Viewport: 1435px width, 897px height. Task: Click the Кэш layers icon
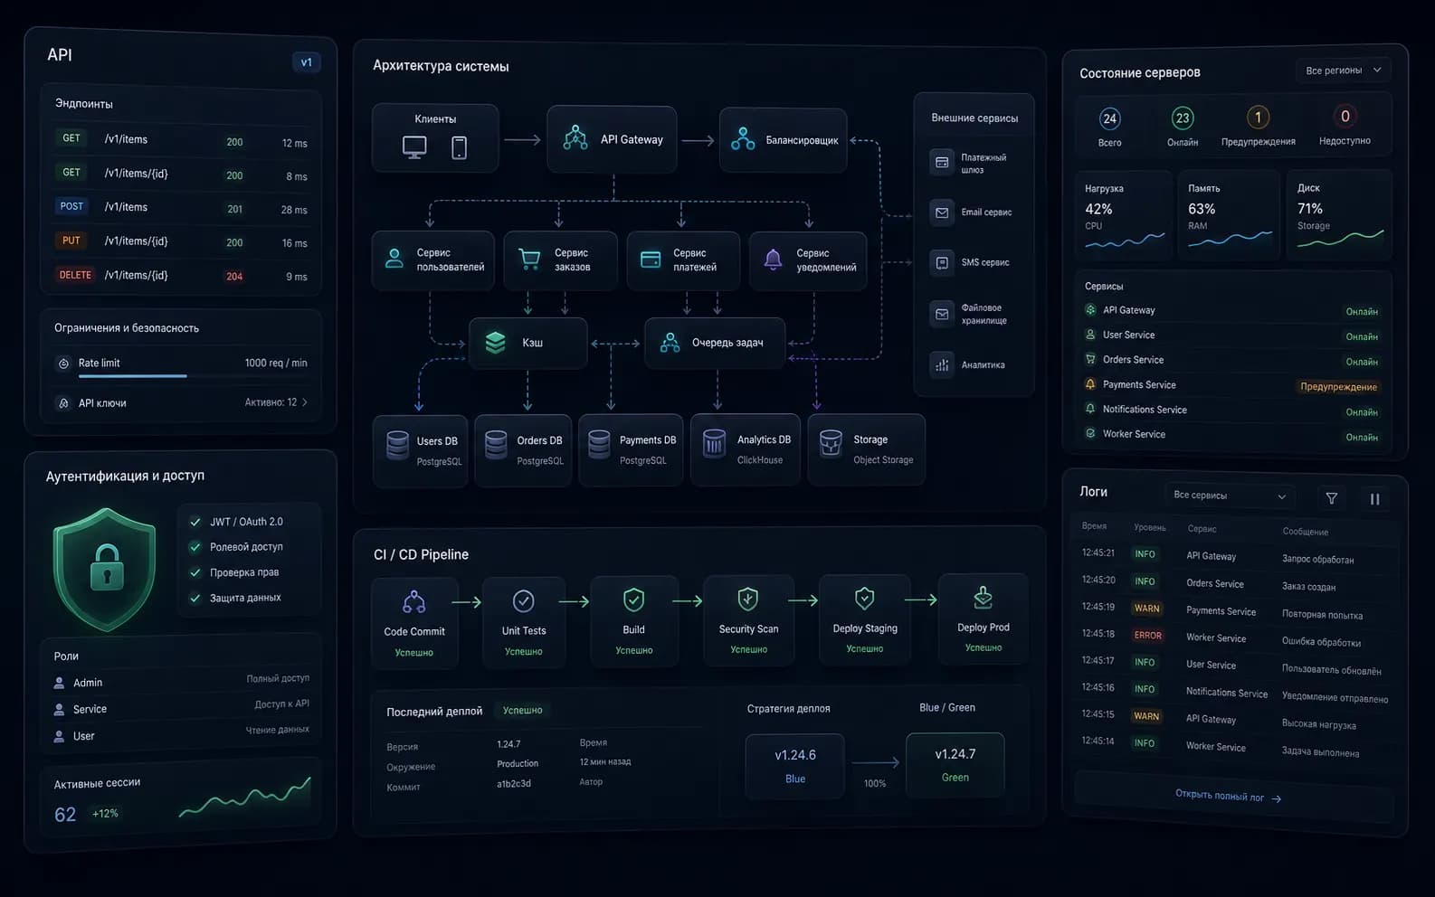point(495,343)
